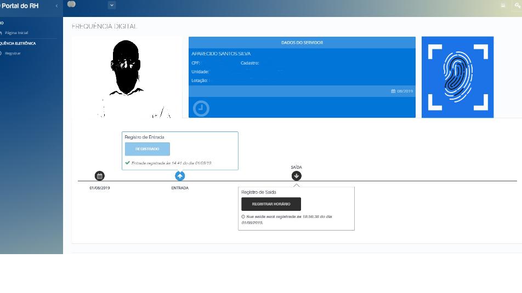522x293 pixels.
Task: Open the dropdown arrow in the top header
Action: point(112,5)
